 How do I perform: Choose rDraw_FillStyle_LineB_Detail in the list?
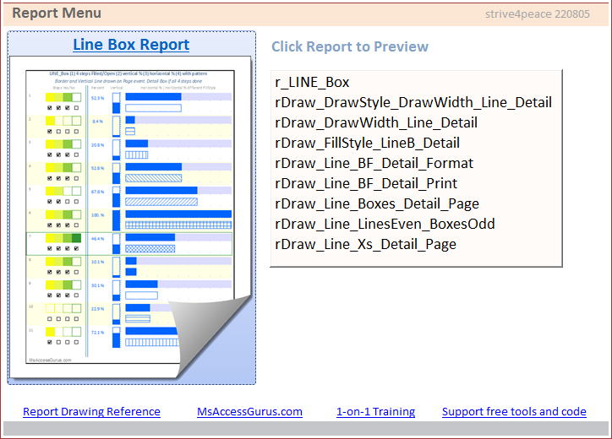(x=416, y=143)
